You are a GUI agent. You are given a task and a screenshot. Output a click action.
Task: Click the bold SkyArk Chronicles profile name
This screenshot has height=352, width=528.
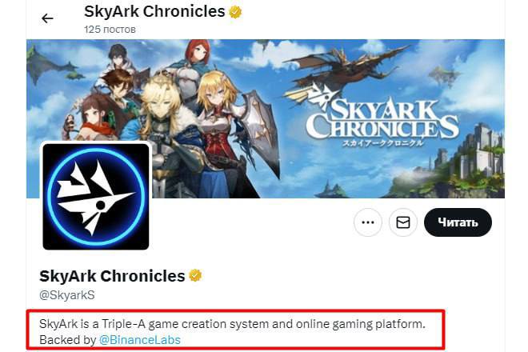112,276
